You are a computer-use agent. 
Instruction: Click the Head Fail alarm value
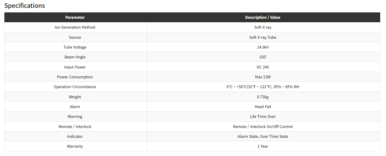click(263, 107)
